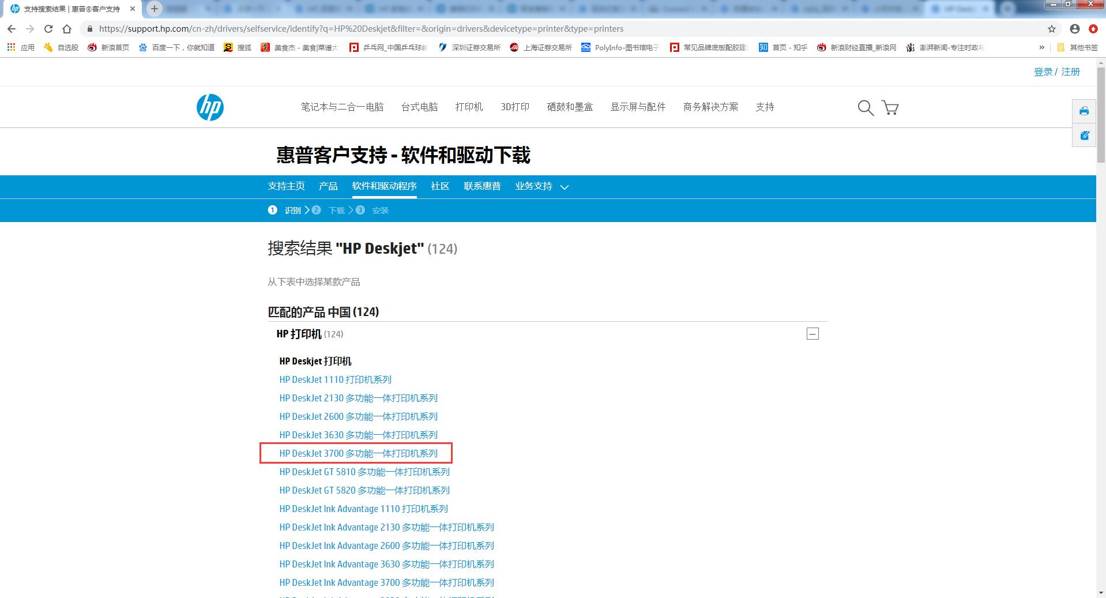Open the apps grid next to 应用

click(11, 47)
